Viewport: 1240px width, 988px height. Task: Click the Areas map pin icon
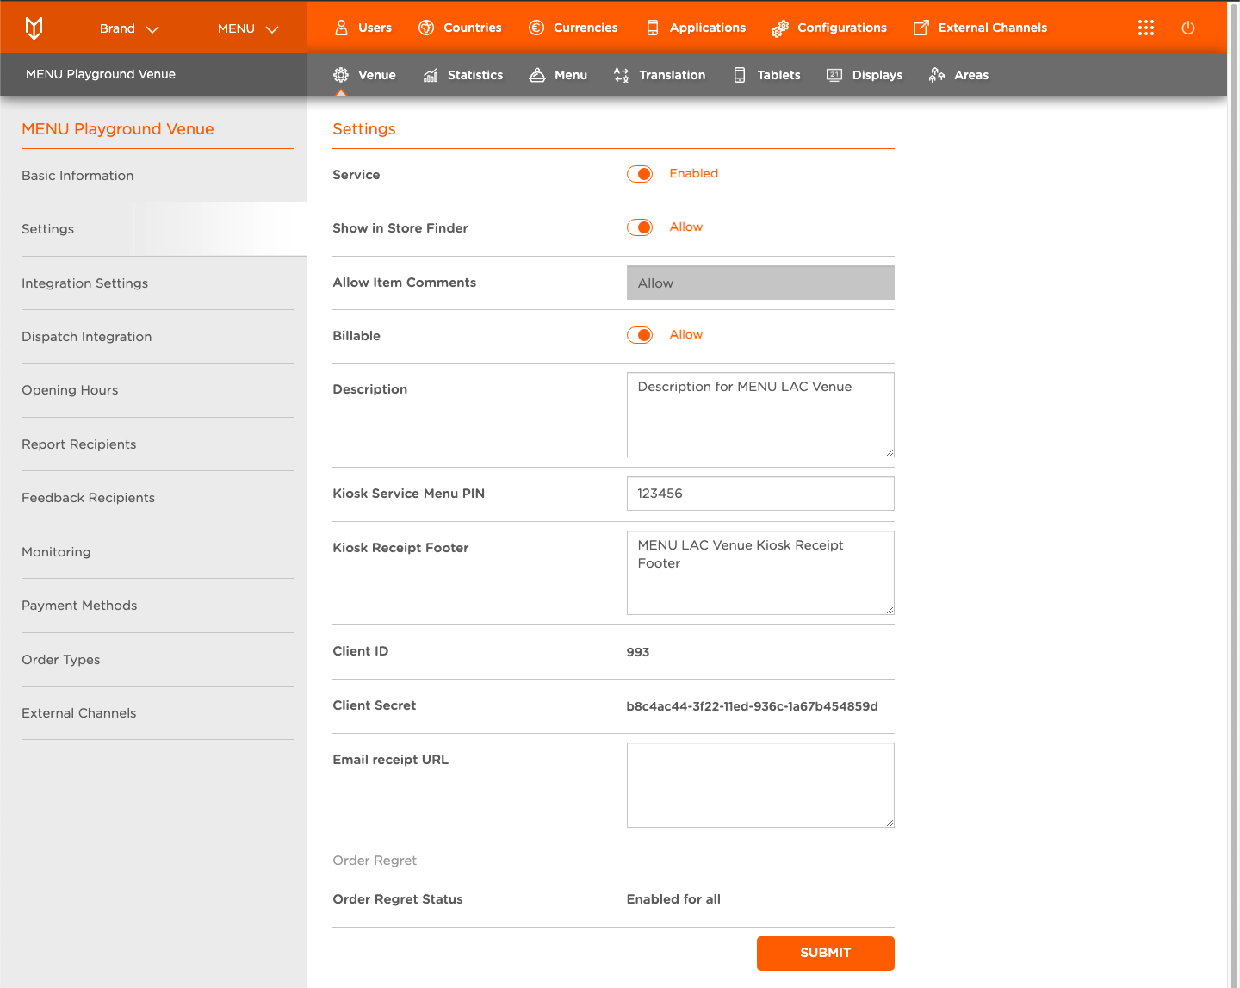[x=937, y=75]
